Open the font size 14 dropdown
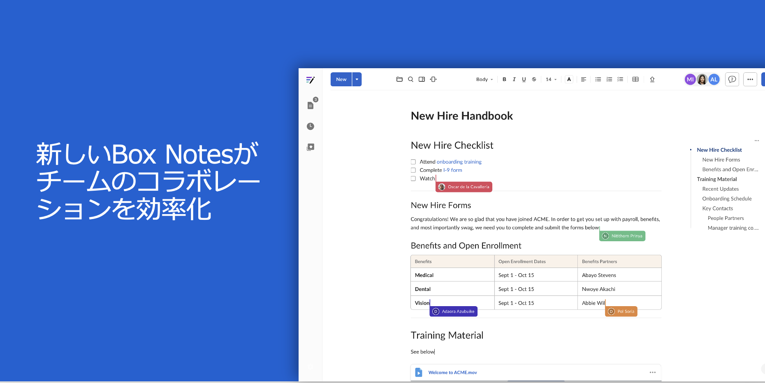 pos(551,79)
